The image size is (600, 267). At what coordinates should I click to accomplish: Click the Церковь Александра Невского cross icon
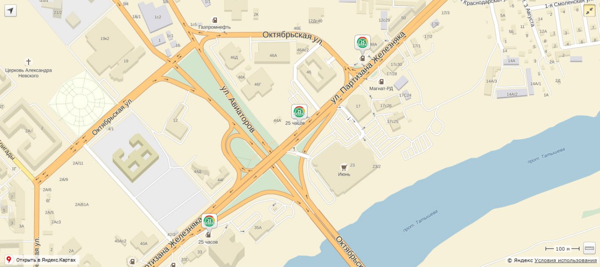tap(29, 62)
